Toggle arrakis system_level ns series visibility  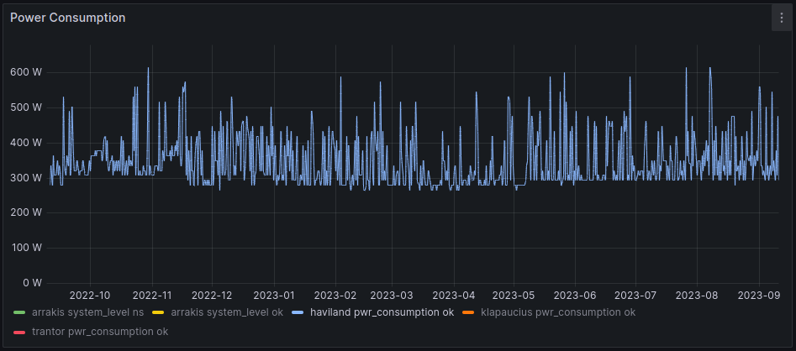tap(87, 312)
